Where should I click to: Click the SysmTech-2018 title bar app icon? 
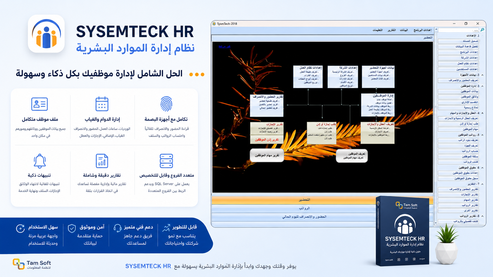pos(214,24)
